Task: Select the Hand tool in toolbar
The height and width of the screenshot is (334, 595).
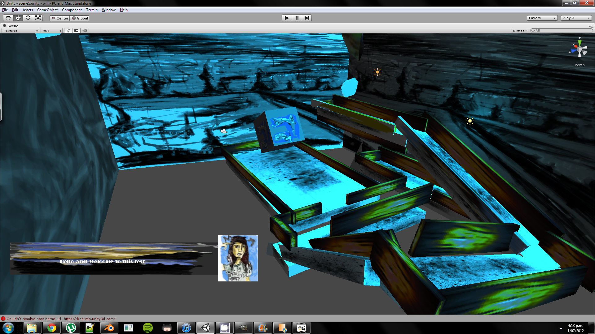Action: tap(8, 18)
